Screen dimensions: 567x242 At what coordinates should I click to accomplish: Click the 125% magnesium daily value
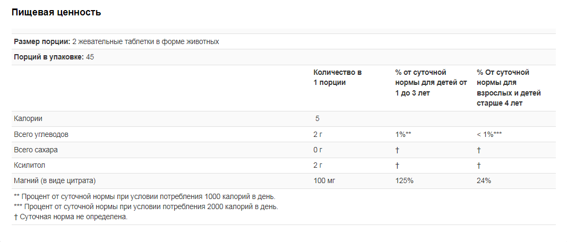pos(404,181)
